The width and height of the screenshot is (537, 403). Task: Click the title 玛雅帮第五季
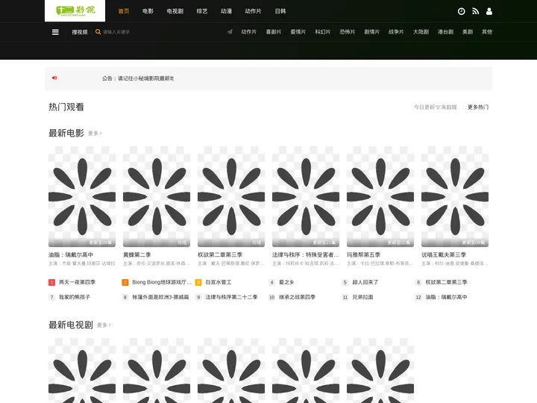click(x=363, y=255)
